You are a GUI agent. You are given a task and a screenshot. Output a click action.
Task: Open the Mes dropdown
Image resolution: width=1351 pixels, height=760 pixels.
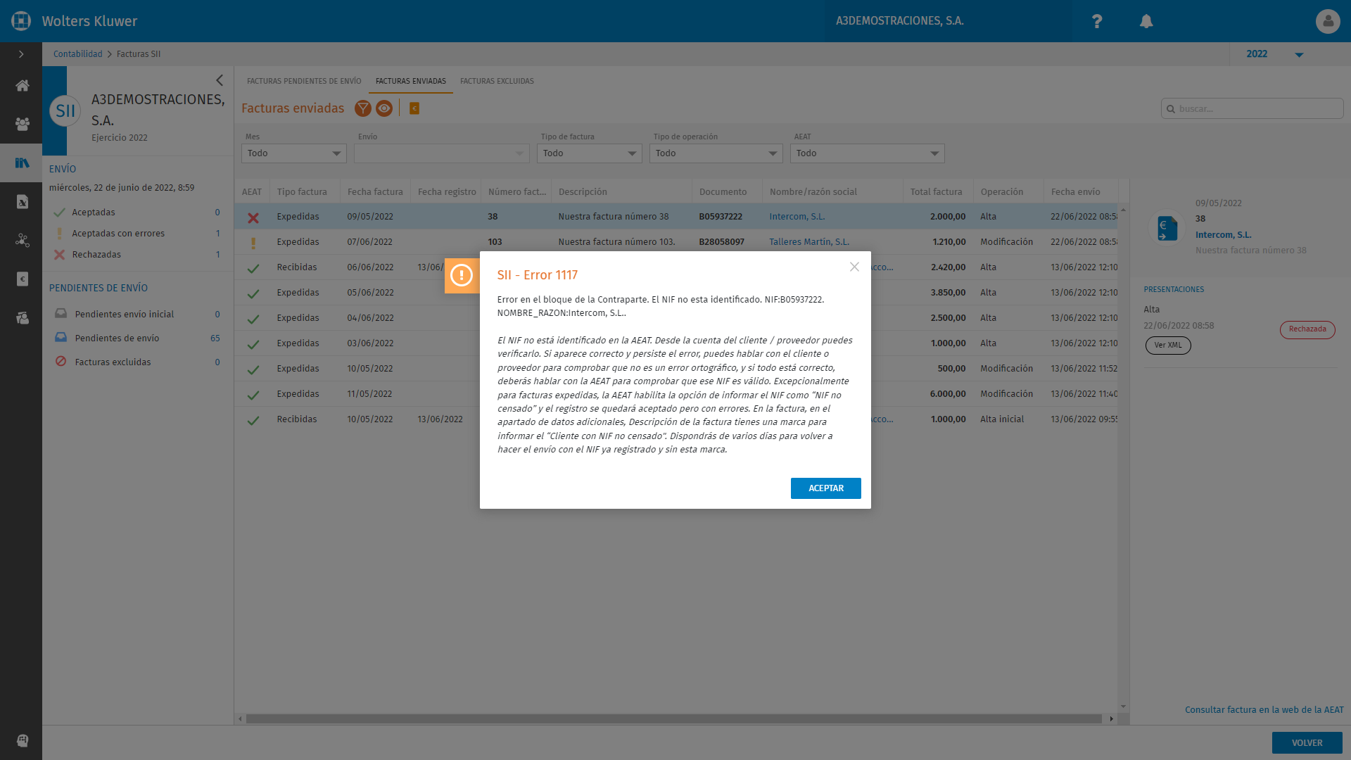click(294, 153)
